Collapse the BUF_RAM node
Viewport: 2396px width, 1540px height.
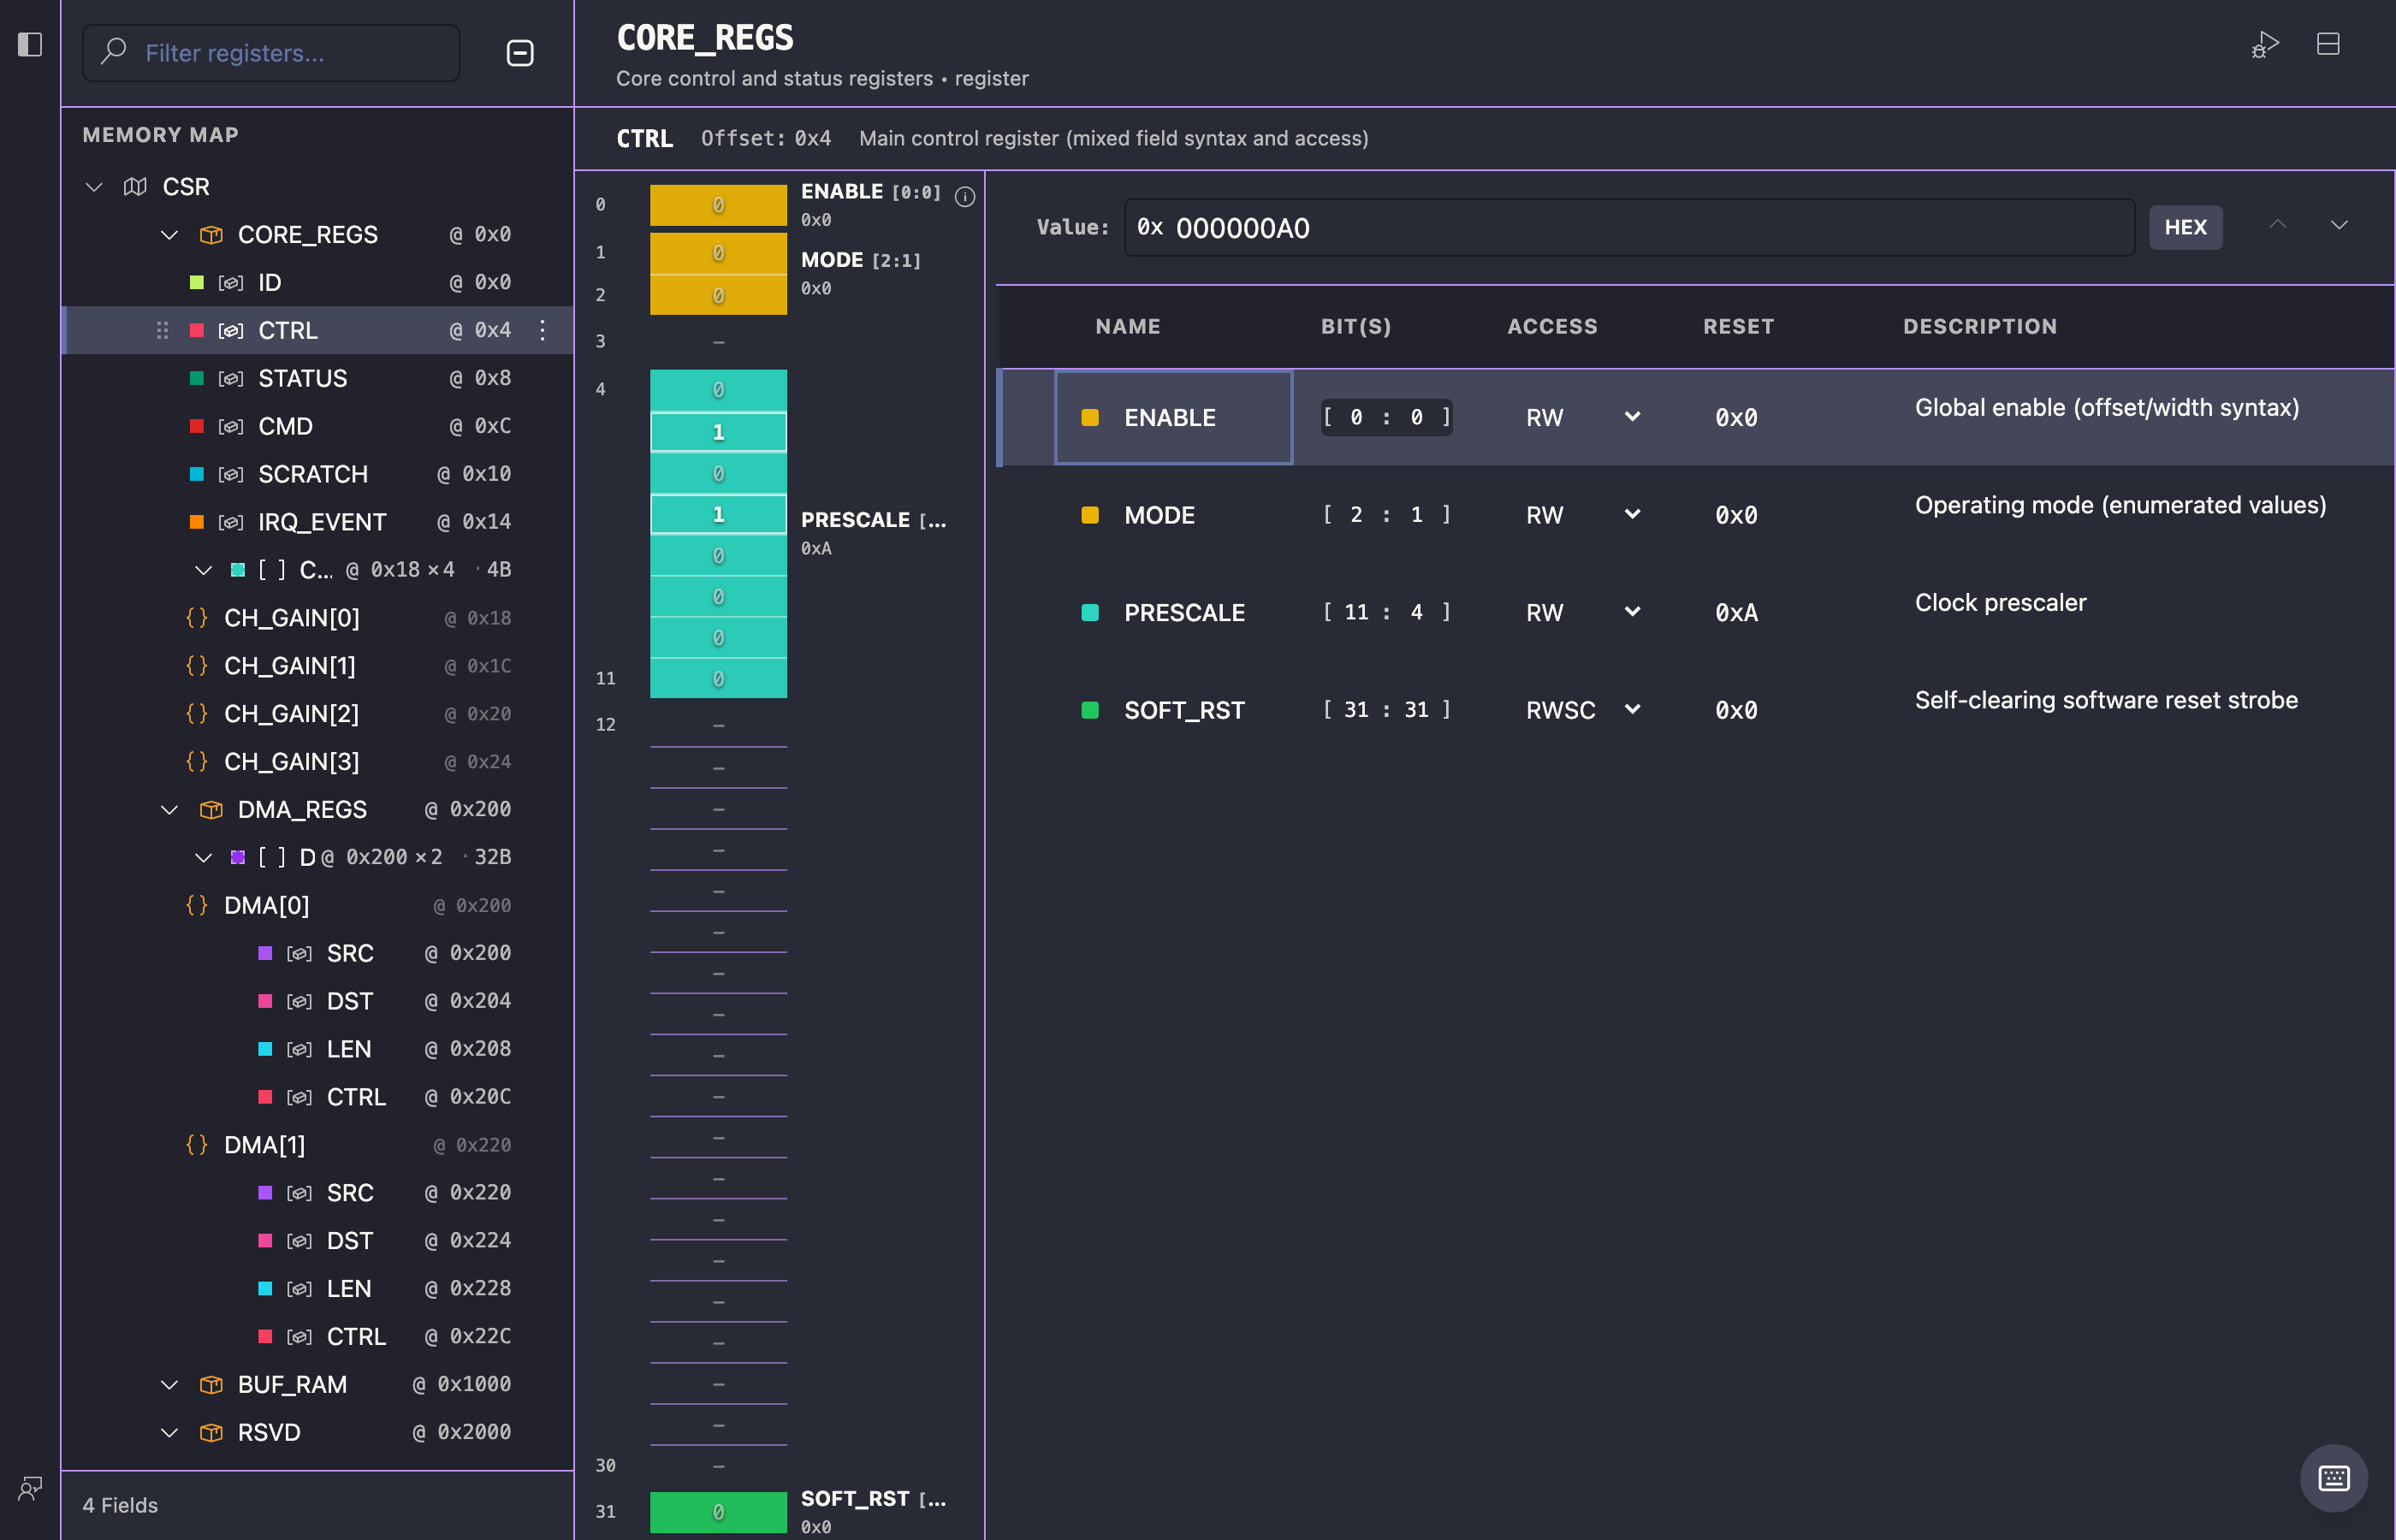point(169,1385)
